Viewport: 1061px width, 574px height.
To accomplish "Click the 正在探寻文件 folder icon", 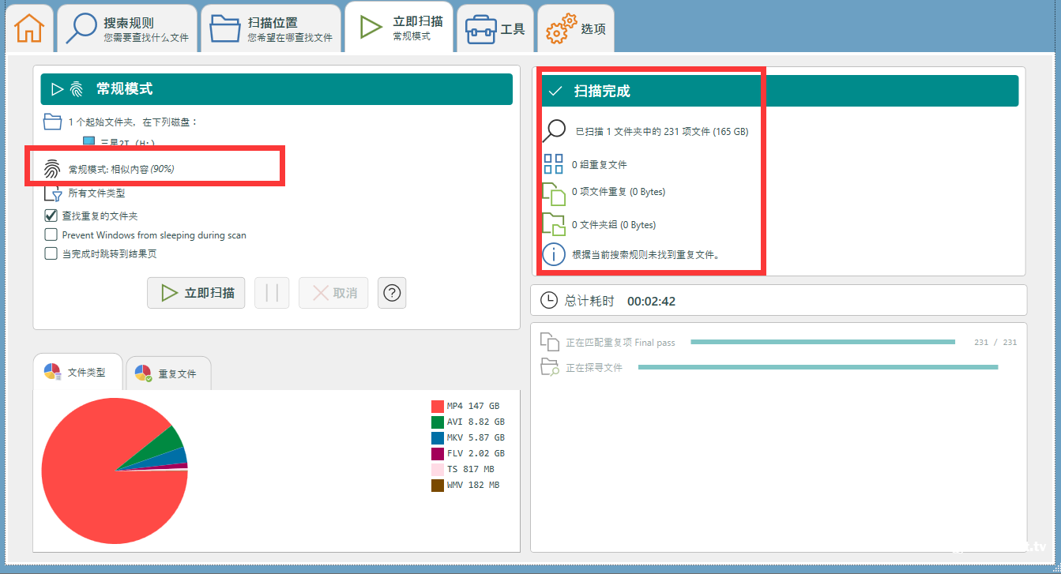I will (549, 366).
